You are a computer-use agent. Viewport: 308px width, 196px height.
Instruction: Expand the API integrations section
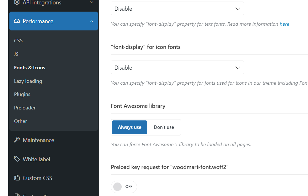[92, 3]
